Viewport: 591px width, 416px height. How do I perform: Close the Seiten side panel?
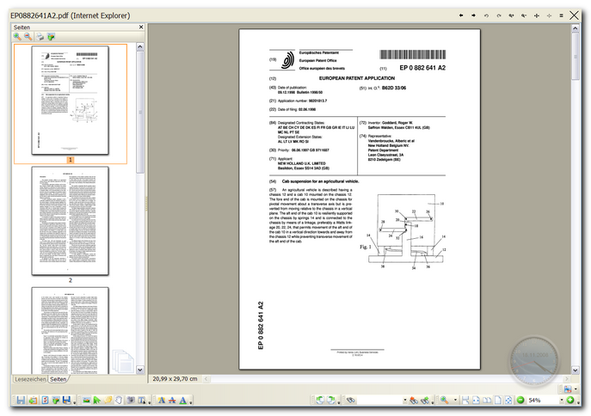tap(139, 28)
